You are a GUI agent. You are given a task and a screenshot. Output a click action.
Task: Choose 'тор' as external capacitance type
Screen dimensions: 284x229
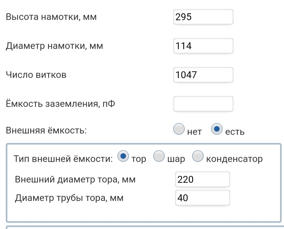[123, 156]
